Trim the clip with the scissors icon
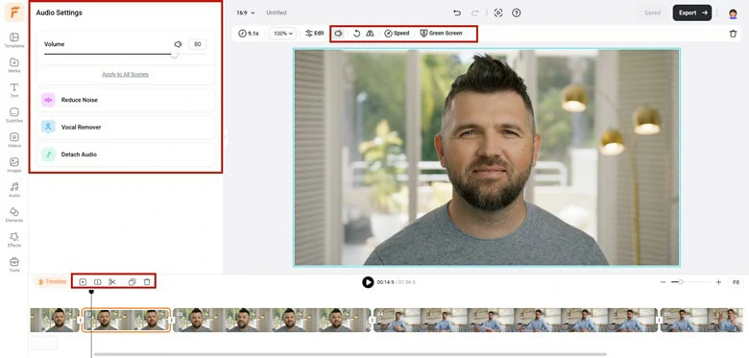Screen dimensions: 749x358 coord(111,281)
